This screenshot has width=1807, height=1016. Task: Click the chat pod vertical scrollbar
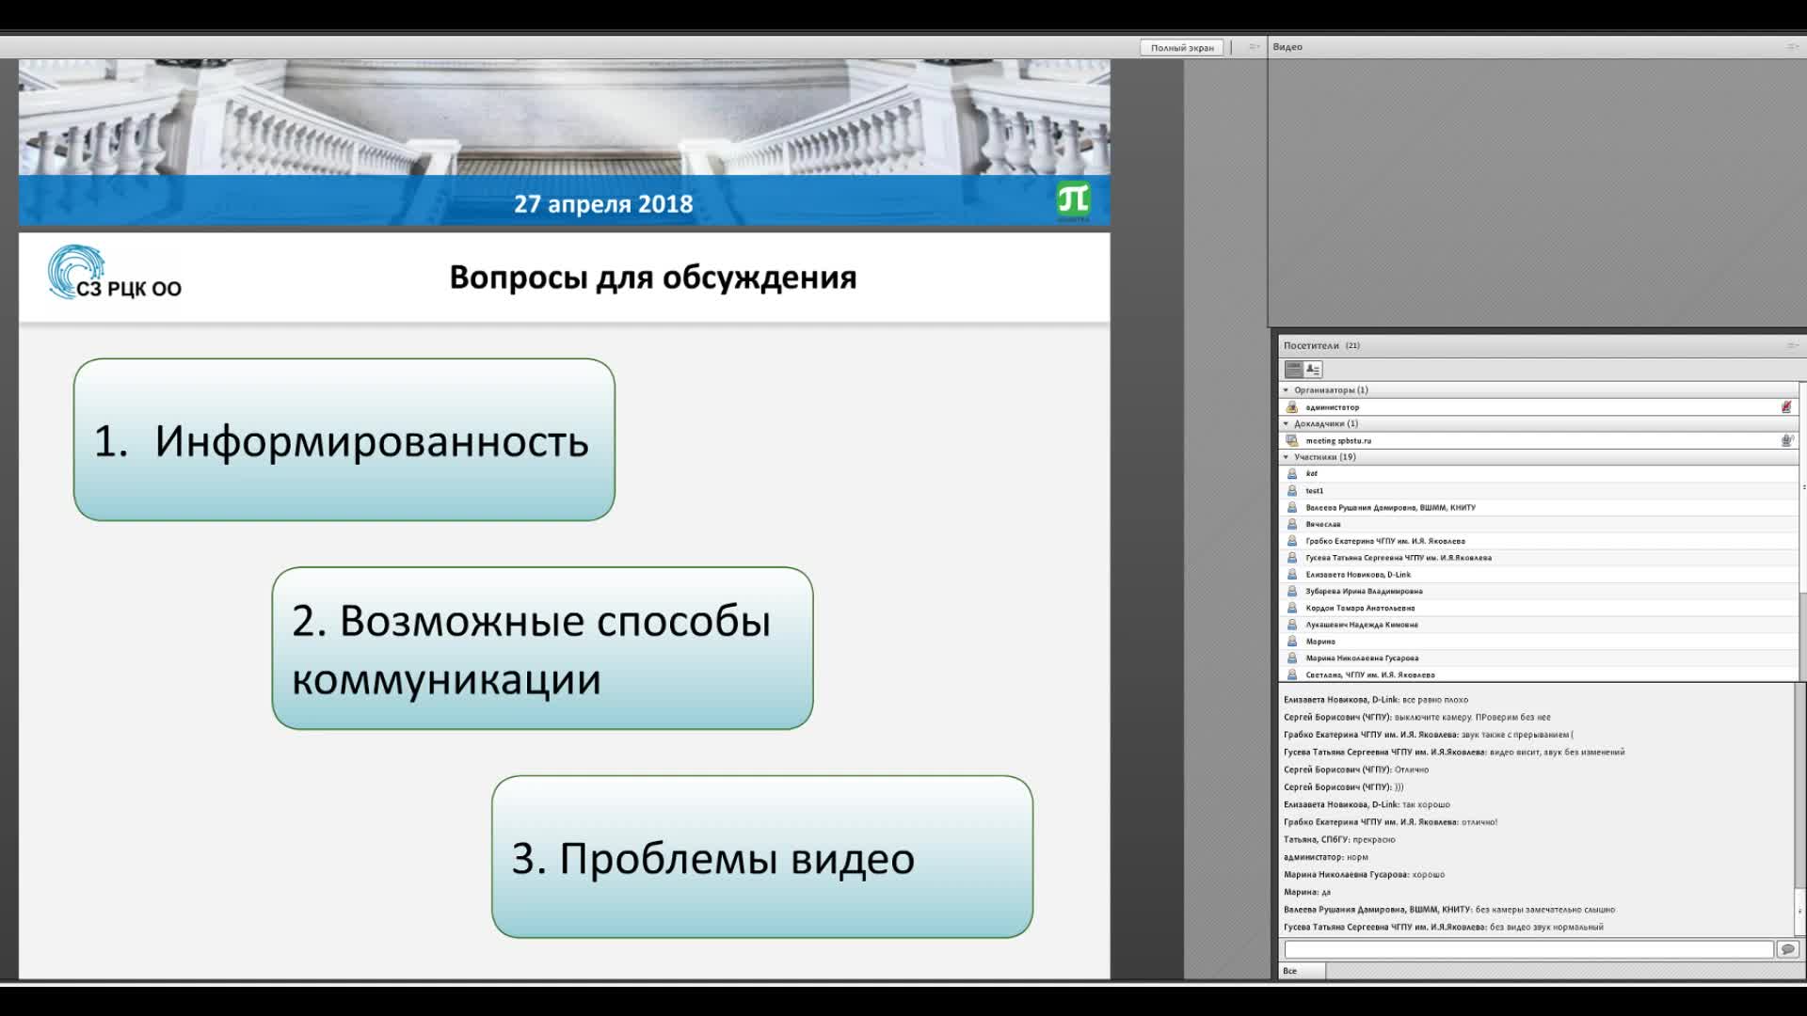1800,809
